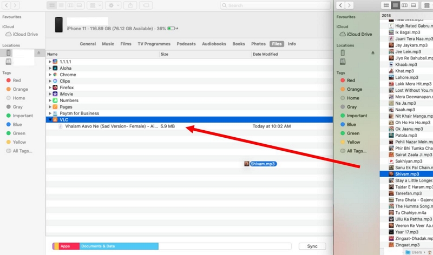Image resolution: width=433 pixels, height=255 pixels.
Task: Expand the Aloha app folder
Action: pos(50,68)
